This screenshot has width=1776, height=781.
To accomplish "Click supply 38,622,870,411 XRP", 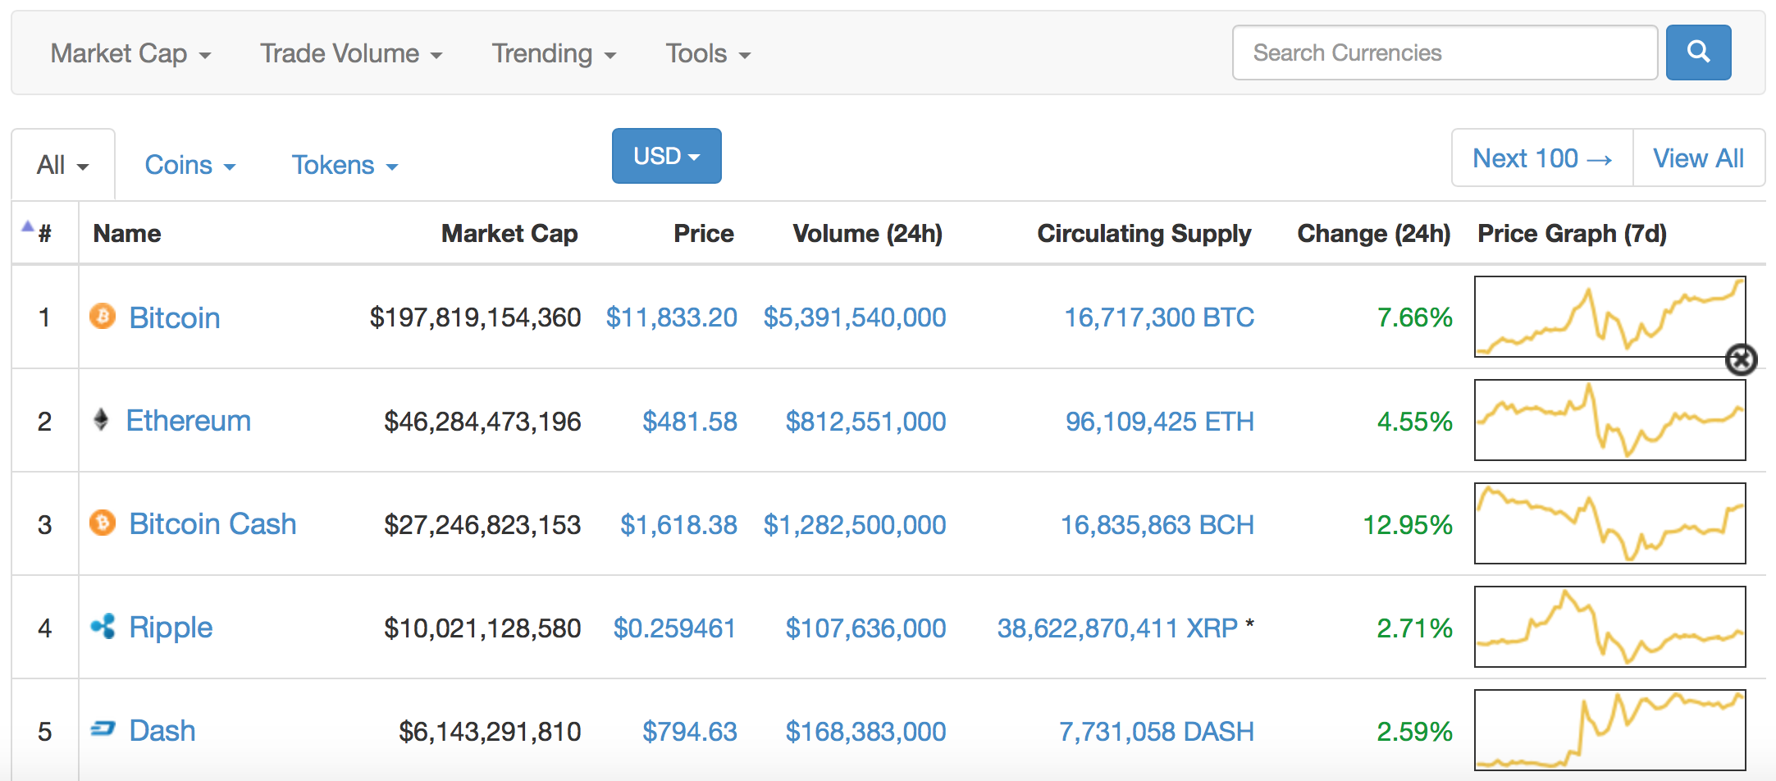I will click(x=1117, y=628).
